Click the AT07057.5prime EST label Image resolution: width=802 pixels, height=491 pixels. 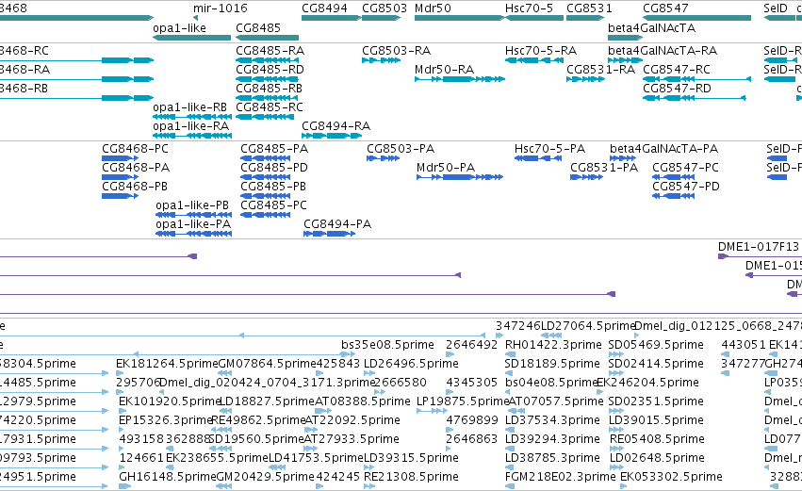[x=556, y=401]
